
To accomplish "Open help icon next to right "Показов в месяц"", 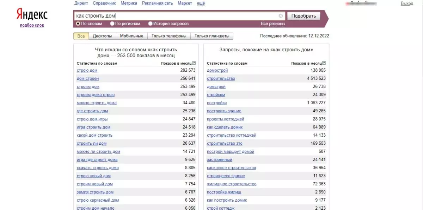I will click(324, 63).
